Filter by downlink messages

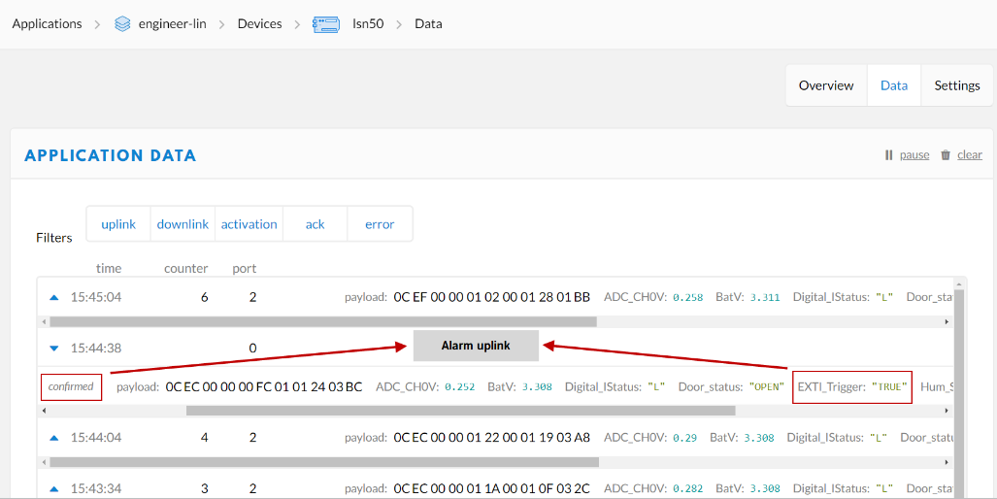[183, 223]
